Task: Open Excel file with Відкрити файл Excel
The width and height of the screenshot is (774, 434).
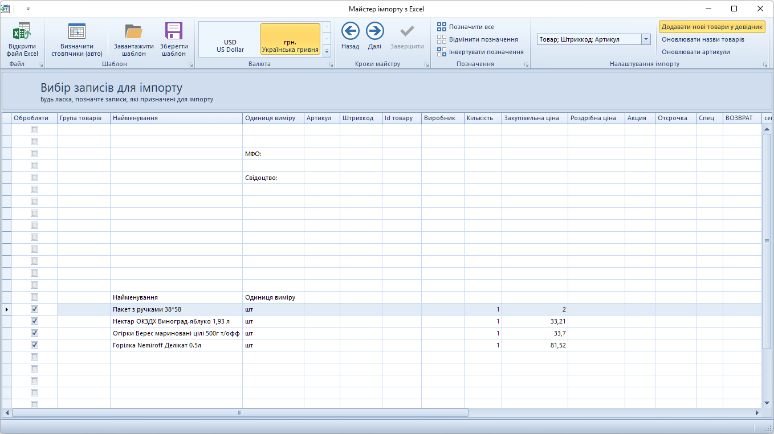Action: tap(23, 39)
